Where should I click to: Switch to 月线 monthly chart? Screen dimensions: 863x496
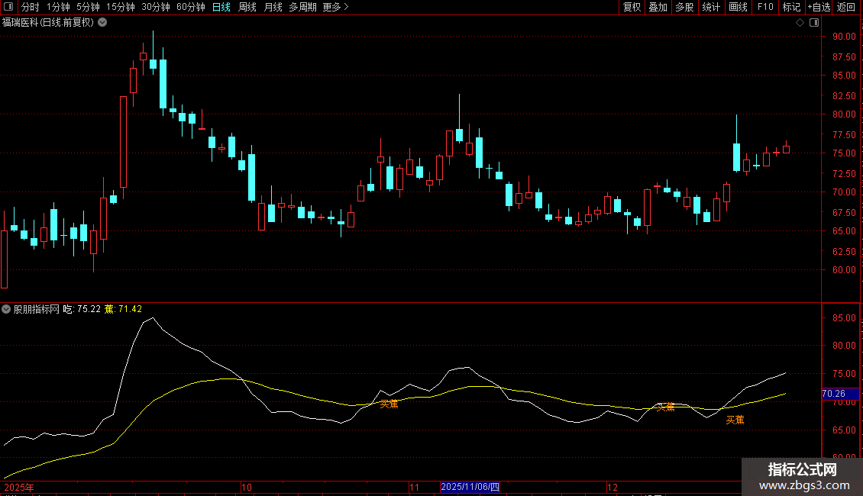(273, 7)
